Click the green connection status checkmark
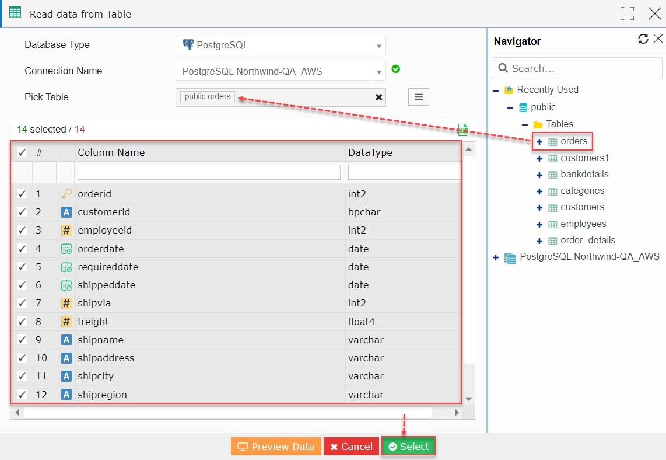 pyautogui.click(x=396, y=68)
